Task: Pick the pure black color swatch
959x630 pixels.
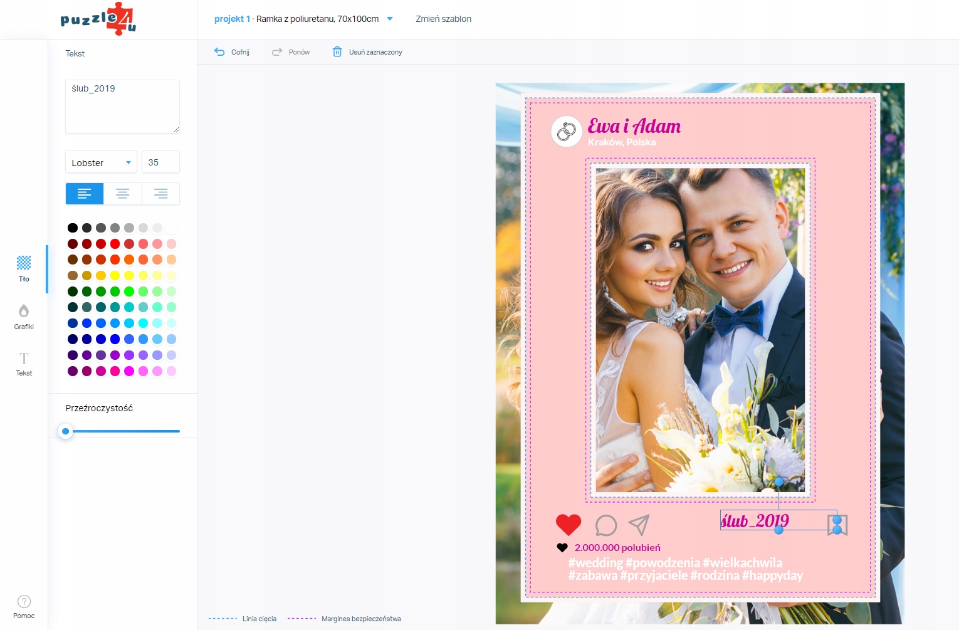Action: tap(73, 228)
